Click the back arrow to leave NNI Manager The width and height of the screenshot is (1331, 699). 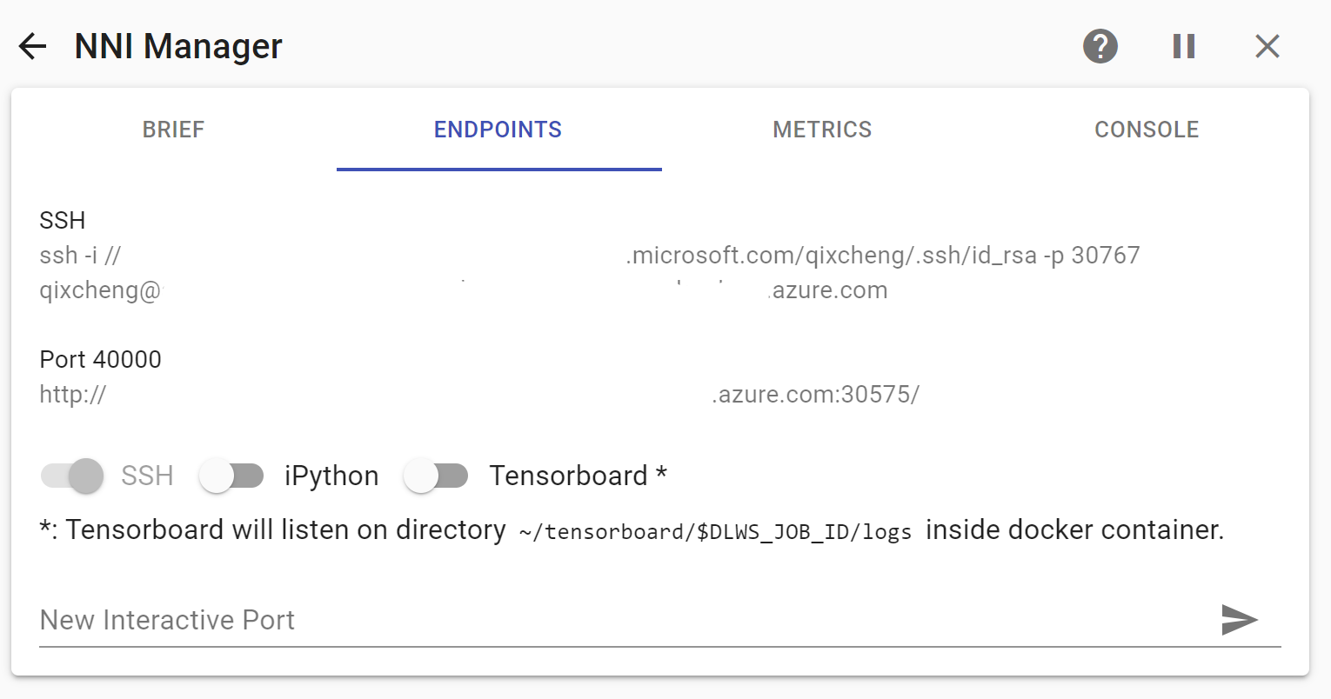pos(32,46)
